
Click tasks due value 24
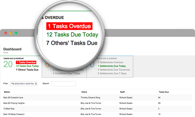click(x=159, y=97)
